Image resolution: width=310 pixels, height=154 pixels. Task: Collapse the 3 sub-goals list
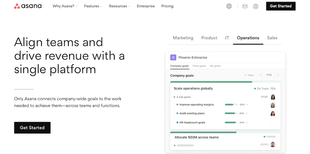pyautogui.click(x=174, y=97)
